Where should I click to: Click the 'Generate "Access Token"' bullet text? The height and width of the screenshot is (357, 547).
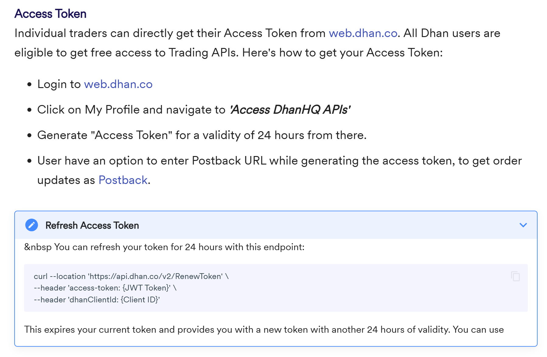(x=202, y=135)
